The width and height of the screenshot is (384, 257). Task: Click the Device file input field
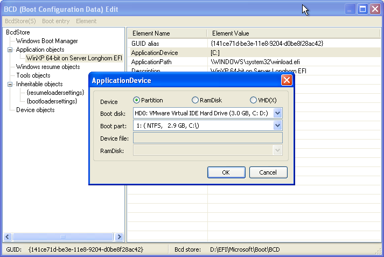click(207, 138)
